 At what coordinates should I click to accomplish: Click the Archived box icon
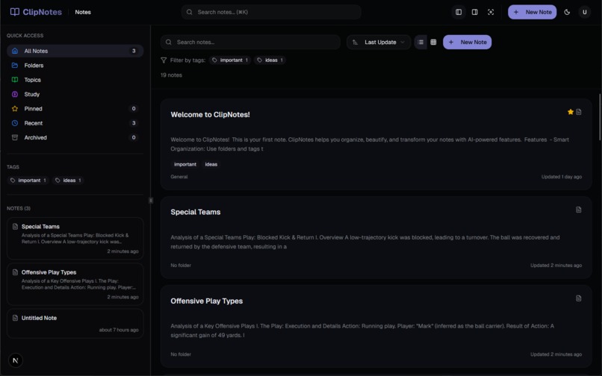tap(15, 137)
